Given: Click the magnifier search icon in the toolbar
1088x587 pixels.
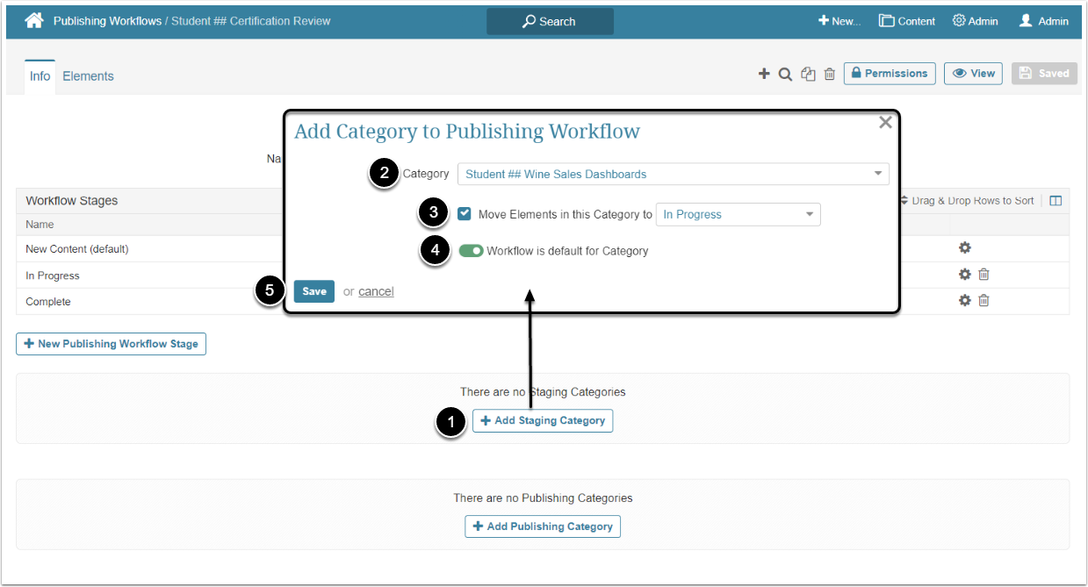Looking at the screenshot, I should point(786,74).
